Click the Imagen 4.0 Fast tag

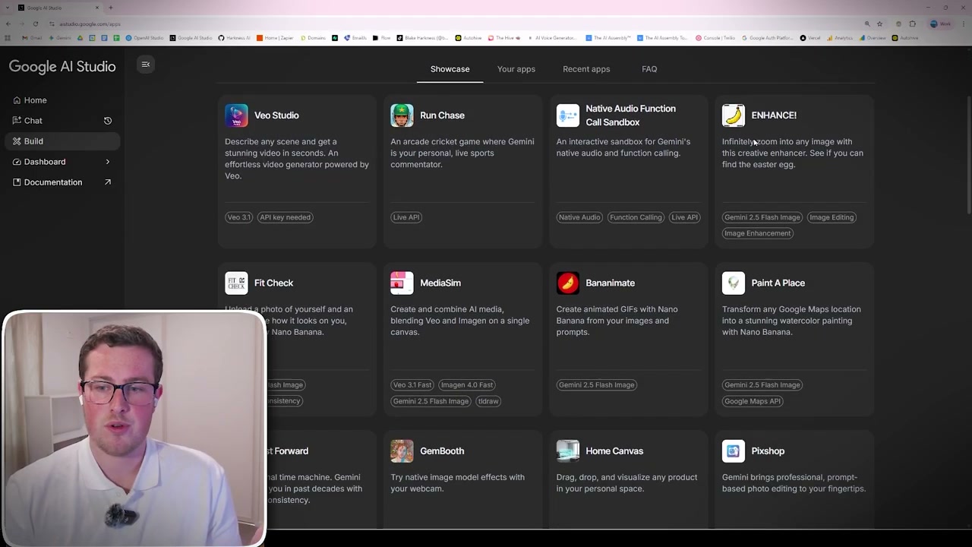coord(467,385)
